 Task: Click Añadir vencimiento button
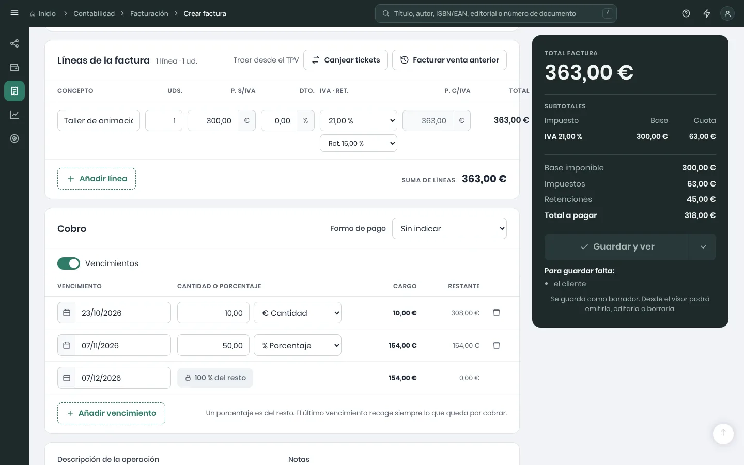click(x=111, y=413)
